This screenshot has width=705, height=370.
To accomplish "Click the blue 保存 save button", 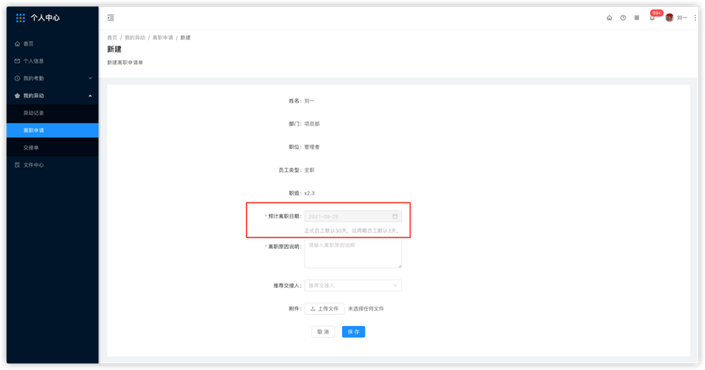I will pyautogui.click(x=354, y=332).
